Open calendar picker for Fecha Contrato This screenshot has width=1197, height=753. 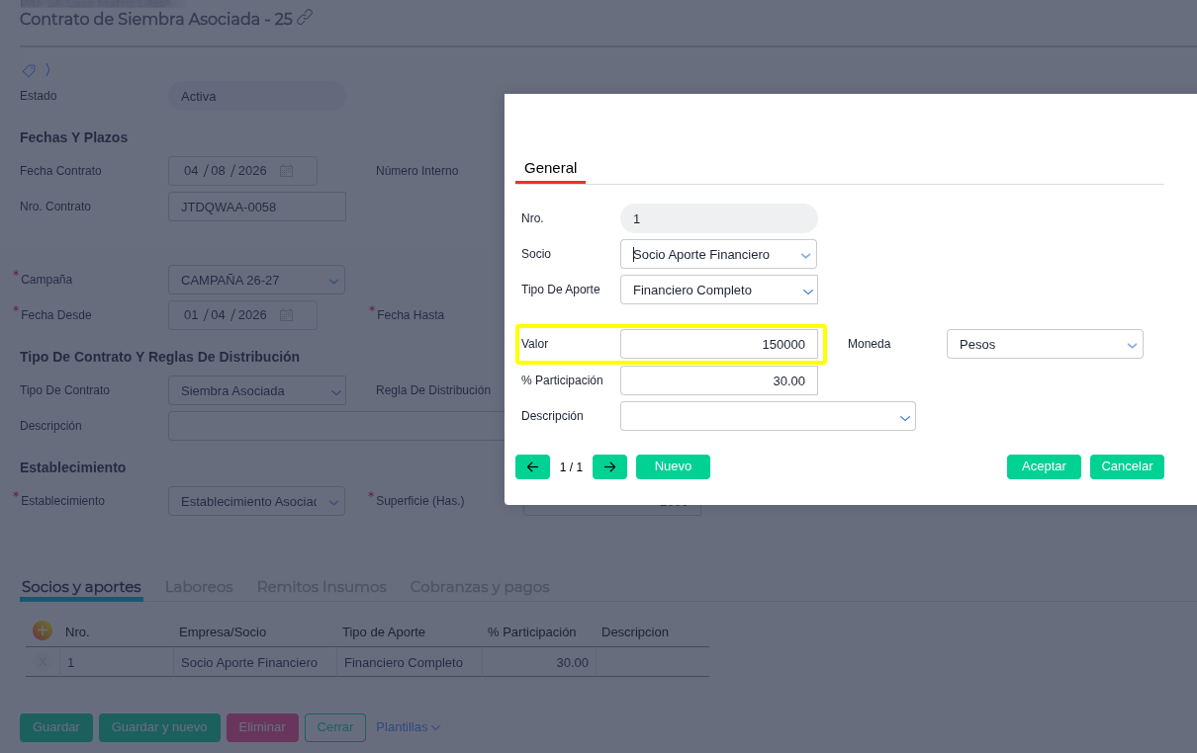(x=286, y=171)
